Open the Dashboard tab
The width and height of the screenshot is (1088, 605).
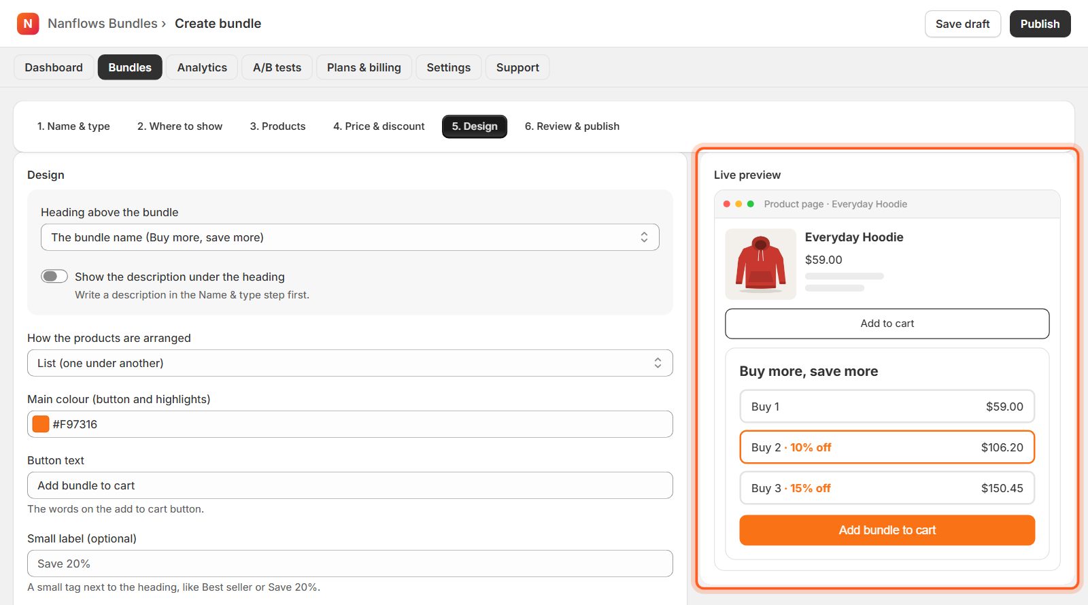pos(54,67)
